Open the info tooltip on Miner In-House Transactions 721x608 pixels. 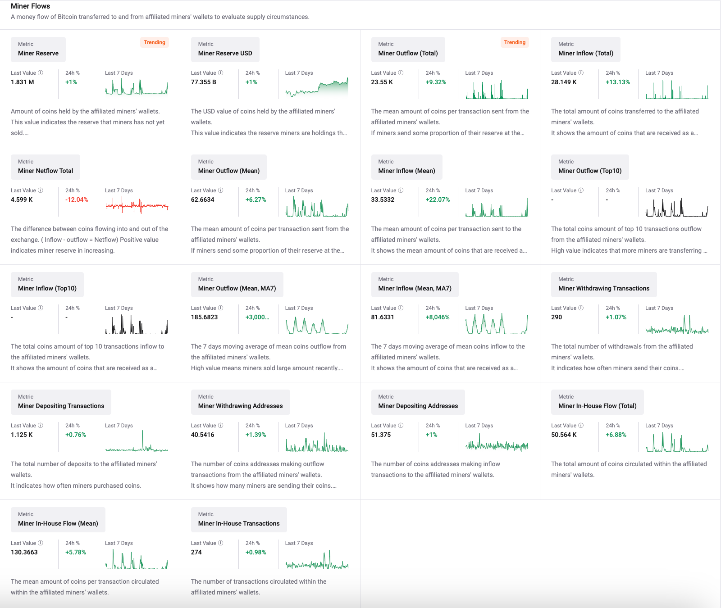click(x=221, y=543)
